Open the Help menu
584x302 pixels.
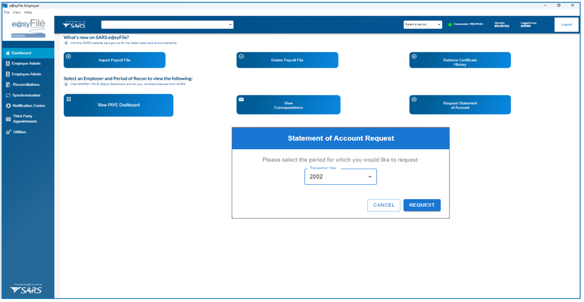tap(28, 12)
